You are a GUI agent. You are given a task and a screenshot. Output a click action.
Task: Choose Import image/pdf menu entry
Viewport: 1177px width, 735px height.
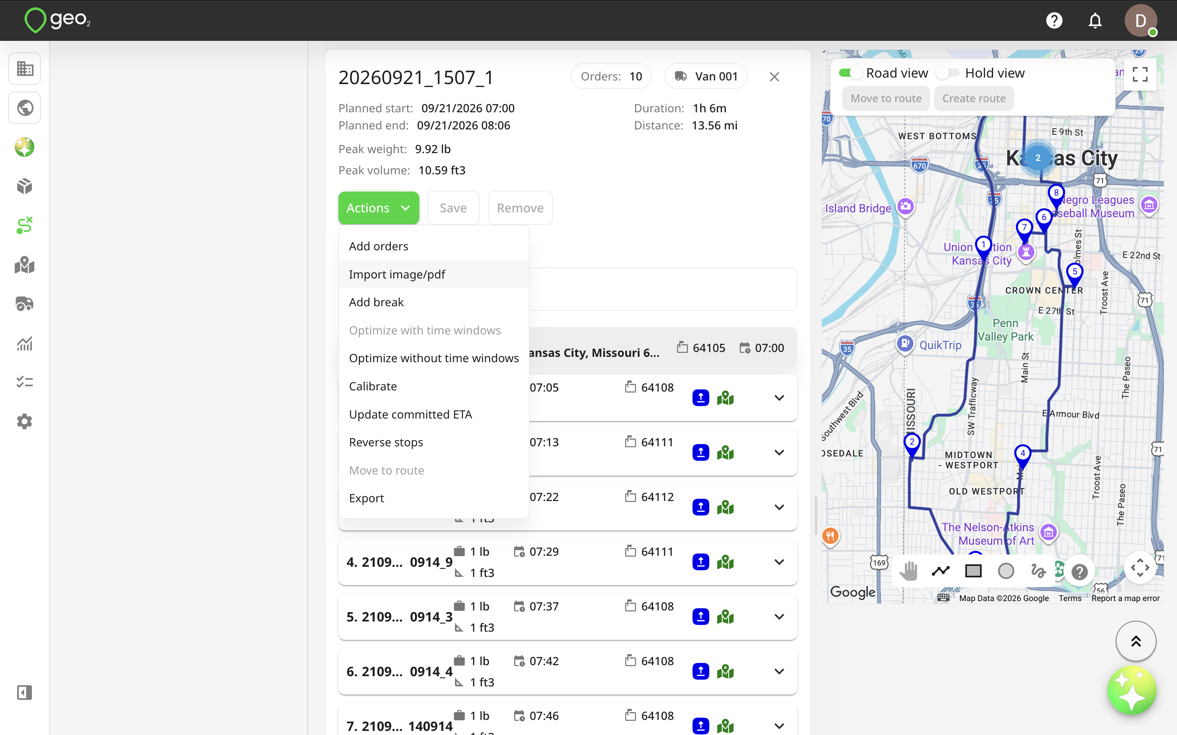(433, 274)
